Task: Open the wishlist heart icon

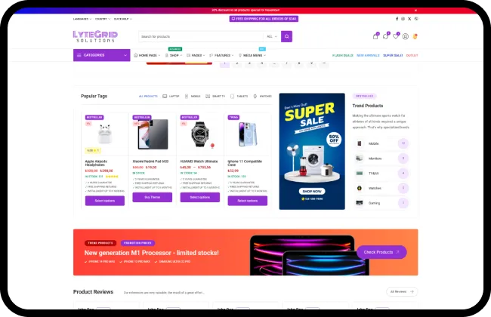Action: pos(396,36)
